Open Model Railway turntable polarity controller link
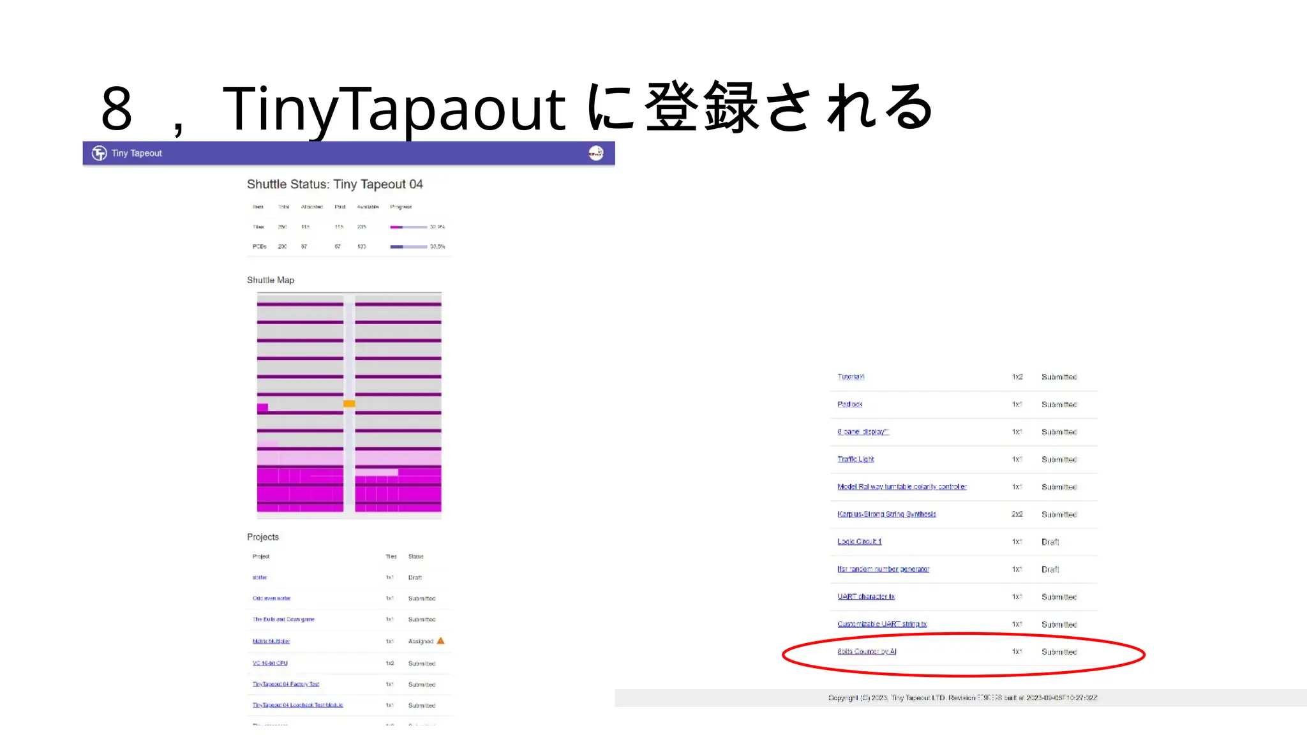The image size is (1307, 735). coord(902,487)
